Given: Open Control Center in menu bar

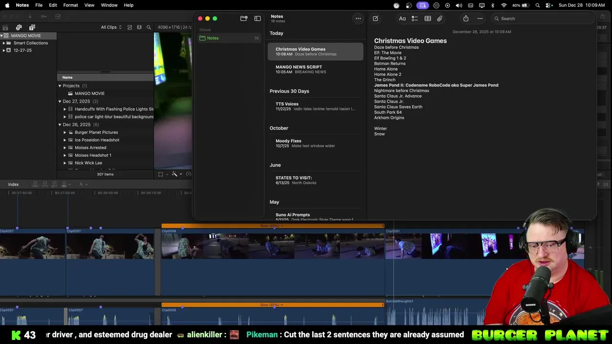Looking at the screenshot, I should pos(549,5).
